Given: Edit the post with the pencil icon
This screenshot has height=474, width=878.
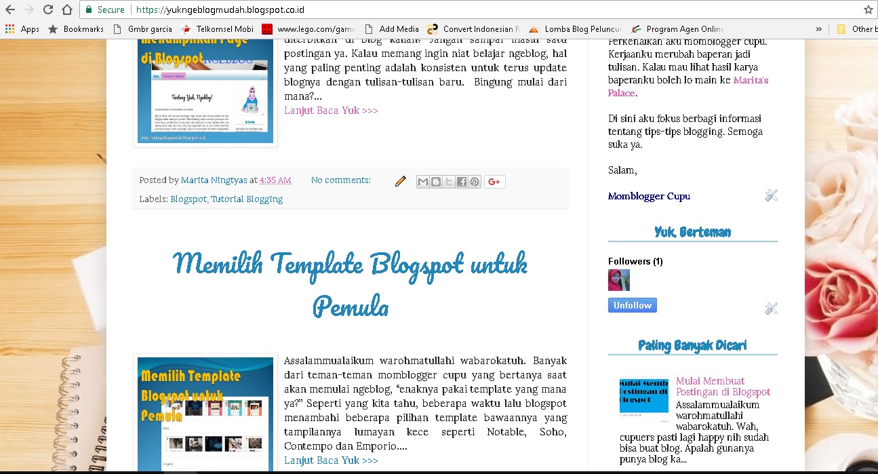Looking at the screenshot, I should tap(400, 181).
